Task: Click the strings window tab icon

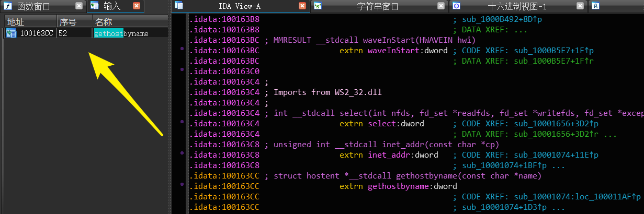Action: point(318,6)
